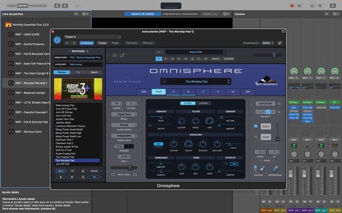Click the Mutate button
This screenshot has width=342, height=213.
point(94,171)
